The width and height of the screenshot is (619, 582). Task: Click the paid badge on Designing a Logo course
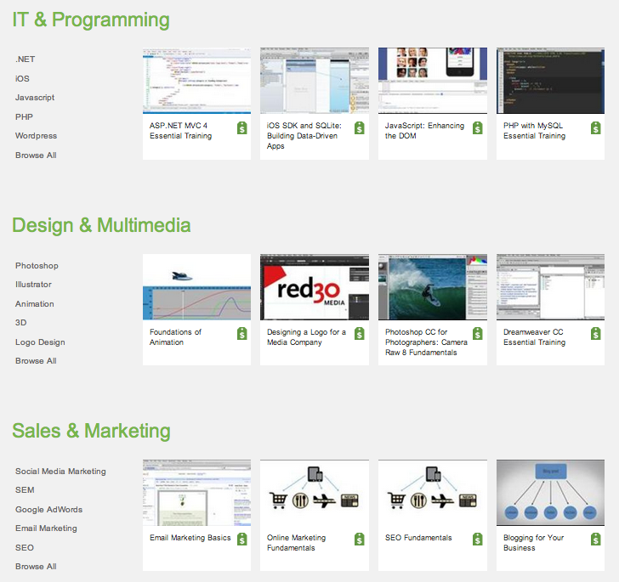[x=360, y=334]
